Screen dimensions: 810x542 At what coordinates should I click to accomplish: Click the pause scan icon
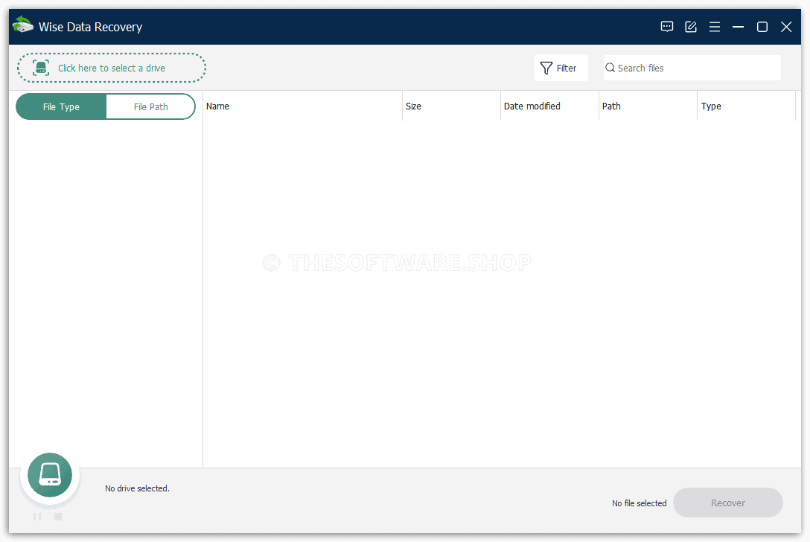pyautogui.click(x=37, y=517)
